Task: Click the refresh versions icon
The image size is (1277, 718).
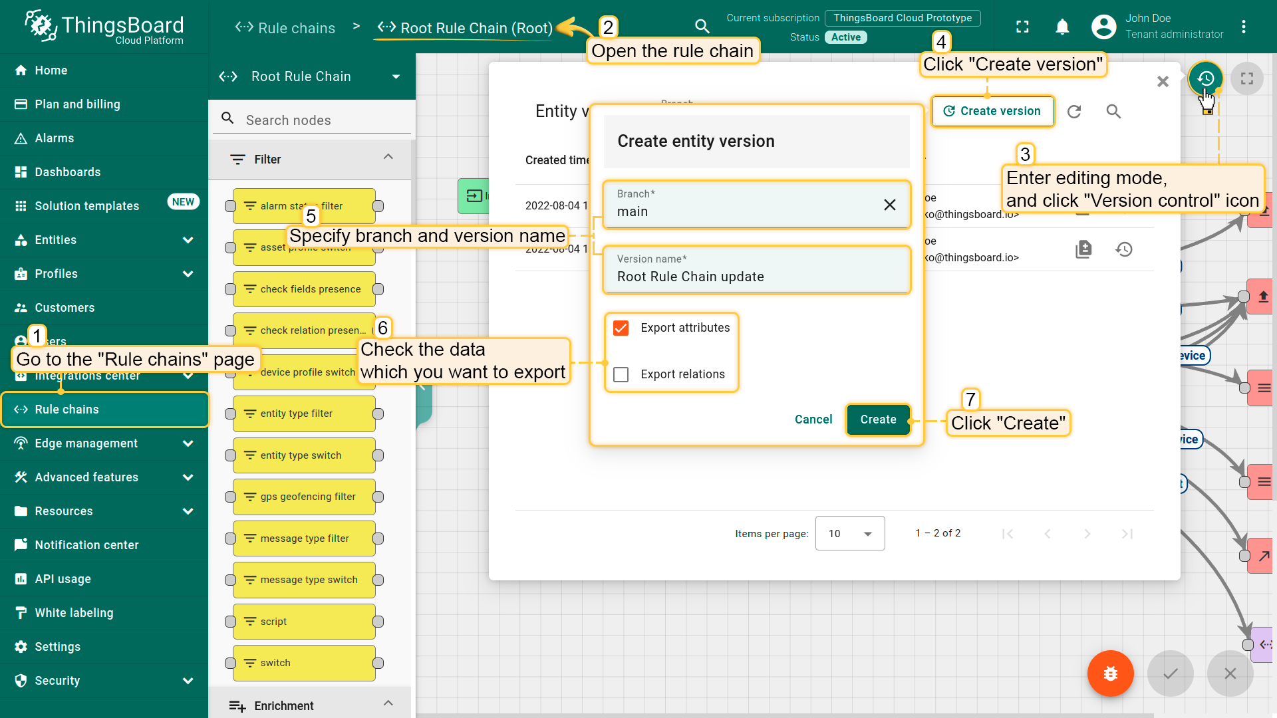Action: tap(1074, 112)
